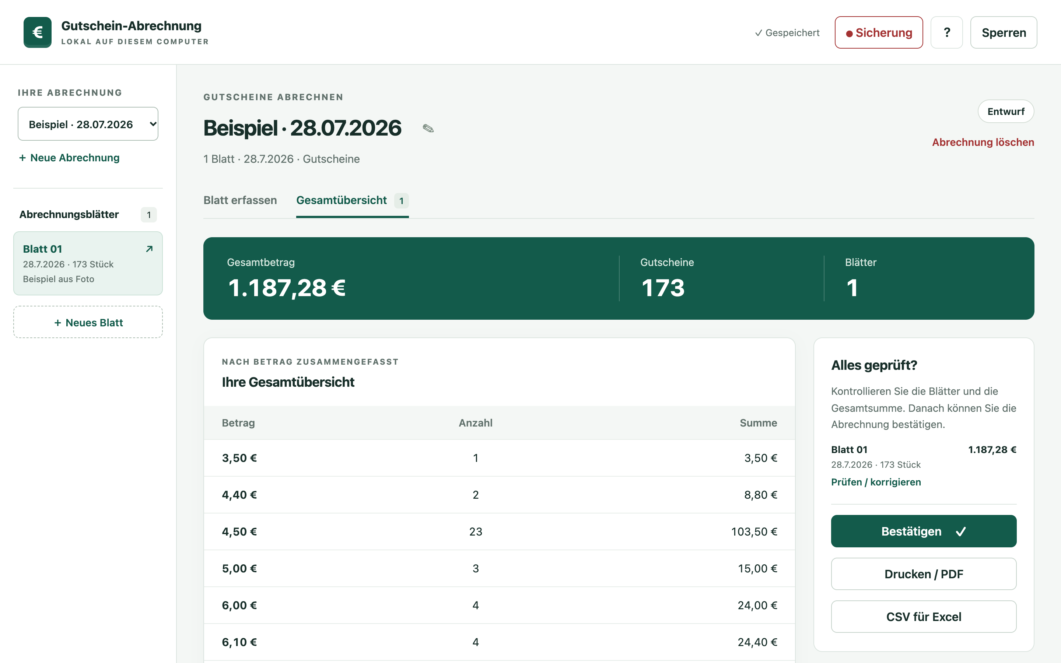This screenshot has width=1061, height=663.
Task: Click the Summe column header
Action: [758, 423]
